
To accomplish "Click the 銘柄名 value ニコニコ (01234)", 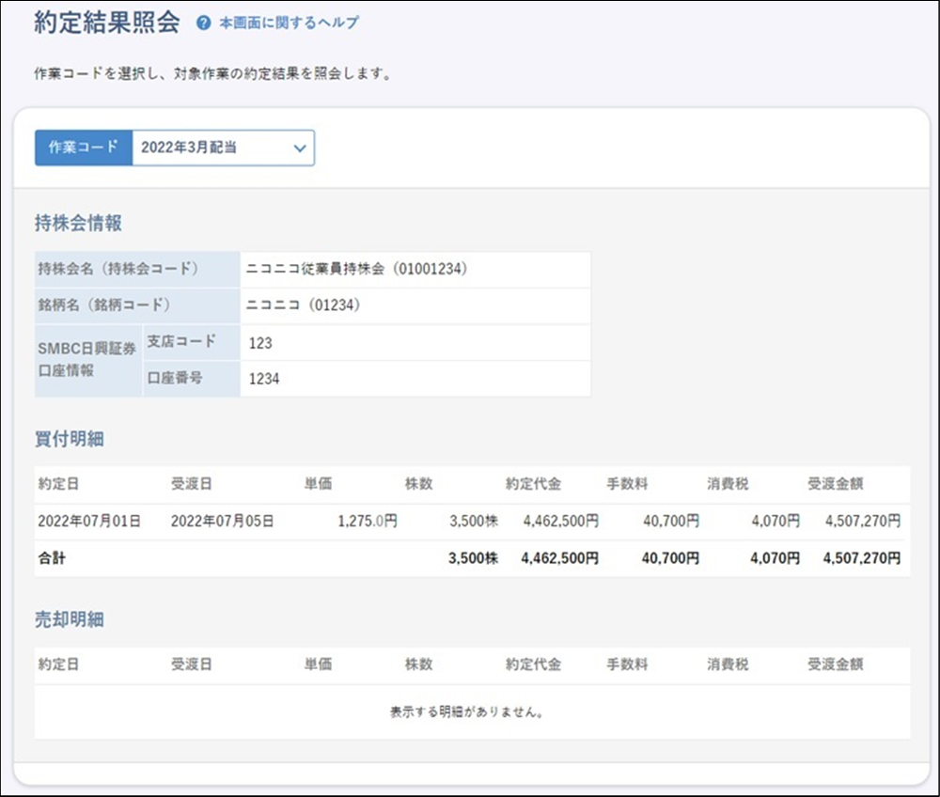I will click(x=303, y=305).
